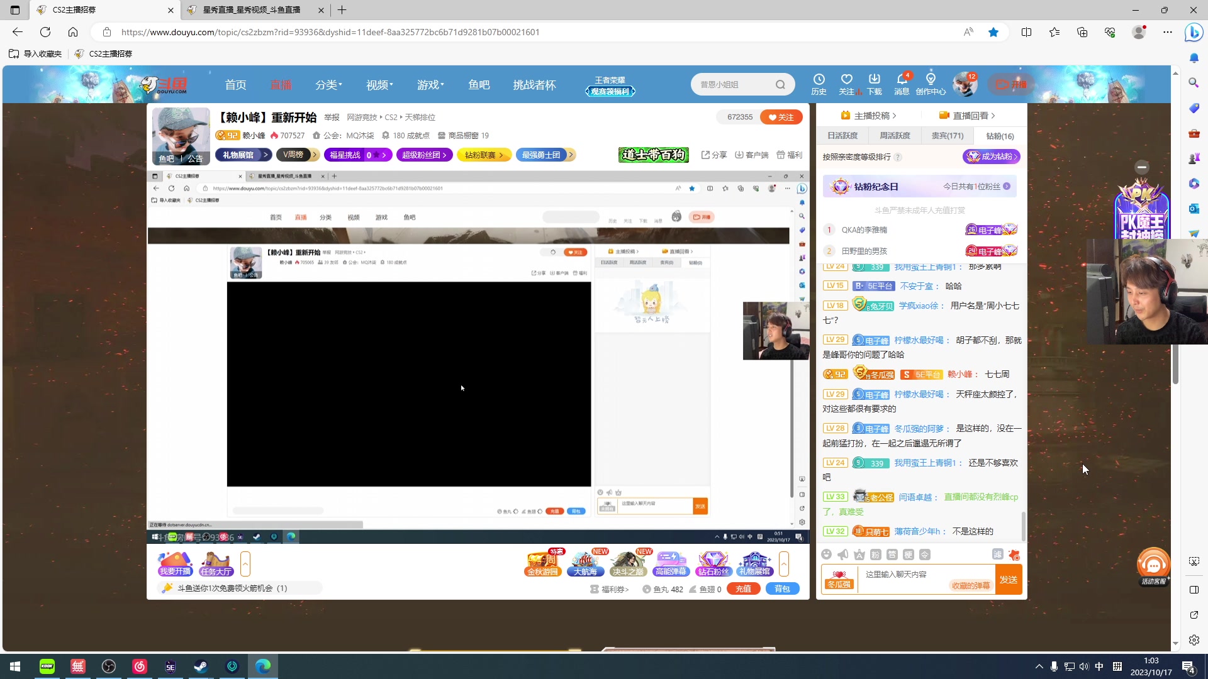Open the emoji picker in chat toolbar
The height and width of the screenshot is (679, 1208).
[x=827, y=554]
